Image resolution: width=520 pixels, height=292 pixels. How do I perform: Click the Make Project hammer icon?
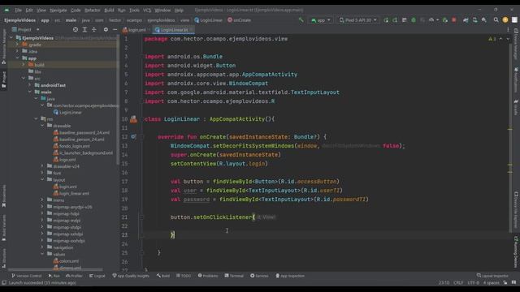(x=301, y=20)
